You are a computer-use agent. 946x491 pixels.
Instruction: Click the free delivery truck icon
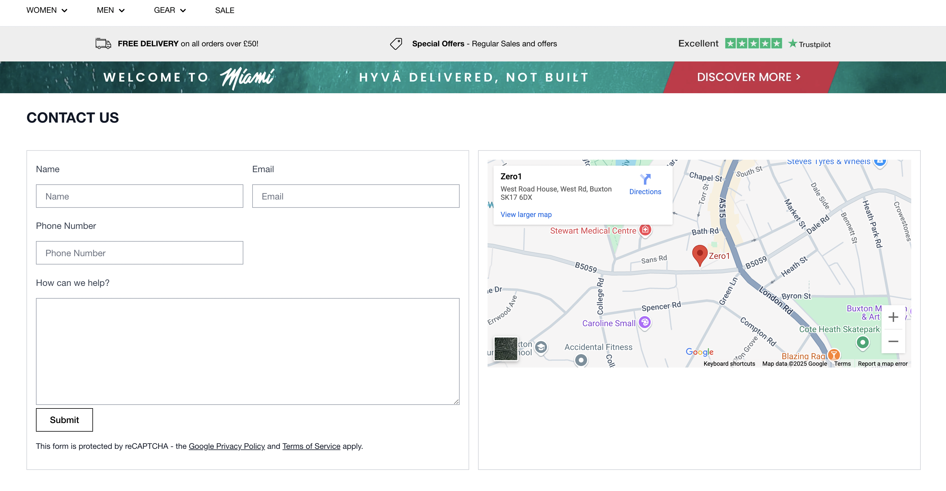[103, 44]
